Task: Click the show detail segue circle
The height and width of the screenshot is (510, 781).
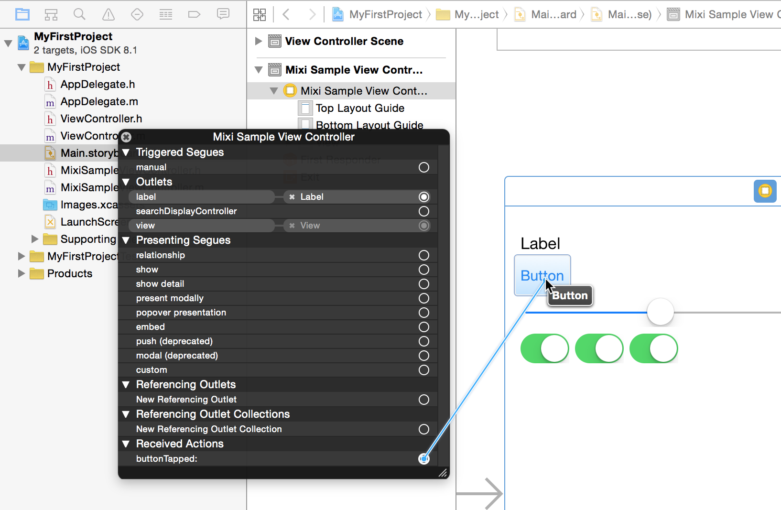Action: (x=424, y=284)
